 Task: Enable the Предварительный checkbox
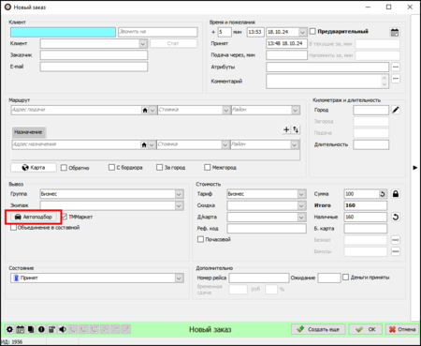(x=312, y=31)
